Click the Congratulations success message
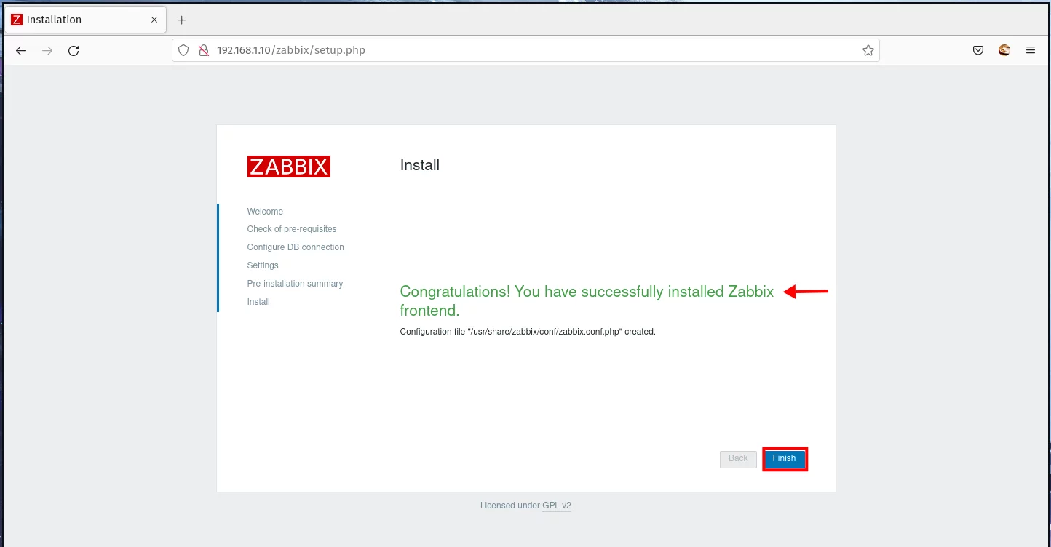Image resolution: width=1051 pixels, height=547 pixels. (587, 301)
